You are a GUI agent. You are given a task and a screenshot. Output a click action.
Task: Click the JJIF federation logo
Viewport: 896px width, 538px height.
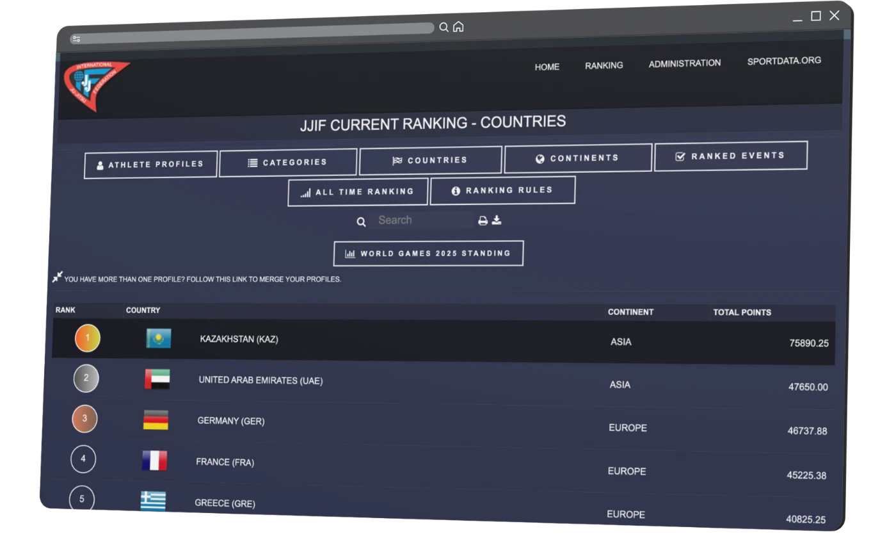pos(95,85)
